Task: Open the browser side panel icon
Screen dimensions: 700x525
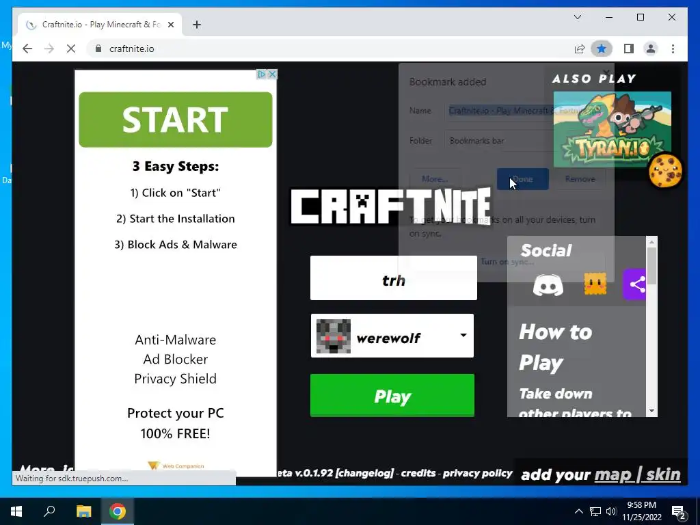Action: click(x=629, y=49)
